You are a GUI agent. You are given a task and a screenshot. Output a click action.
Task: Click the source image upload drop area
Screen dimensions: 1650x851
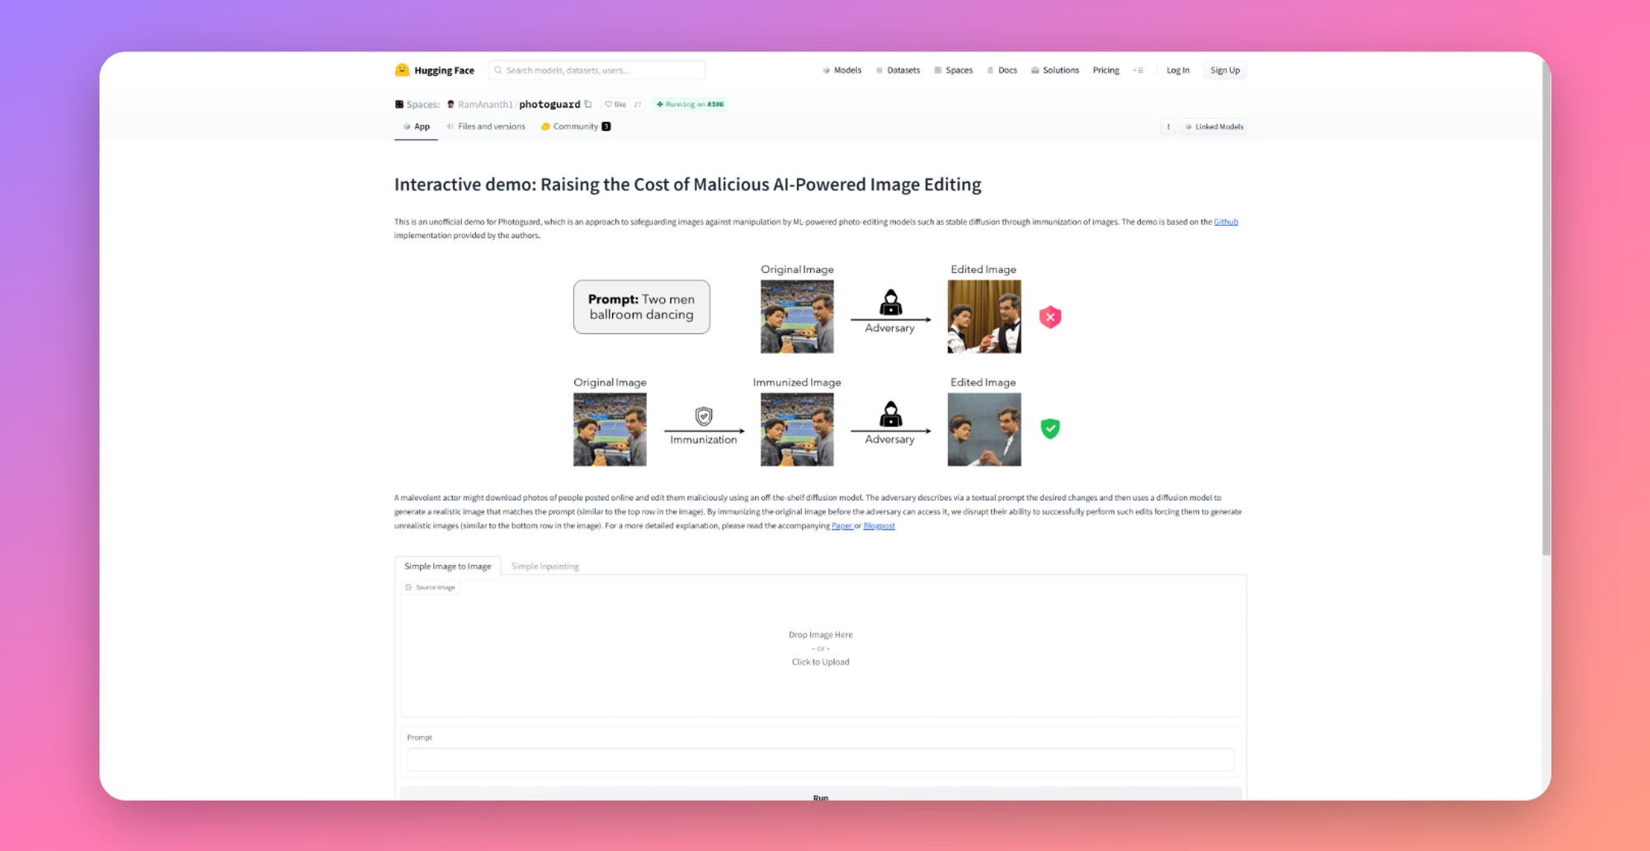click(x=820, y=648)
